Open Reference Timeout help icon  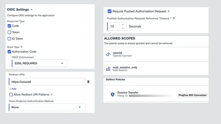tap(174, 18)
